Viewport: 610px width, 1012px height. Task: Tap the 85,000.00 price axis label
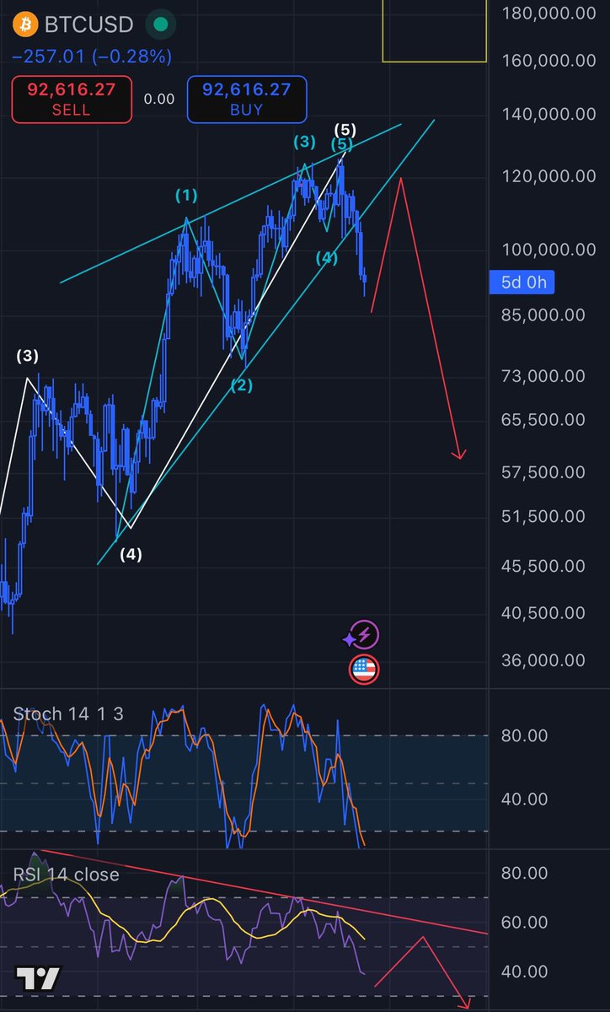542,315
